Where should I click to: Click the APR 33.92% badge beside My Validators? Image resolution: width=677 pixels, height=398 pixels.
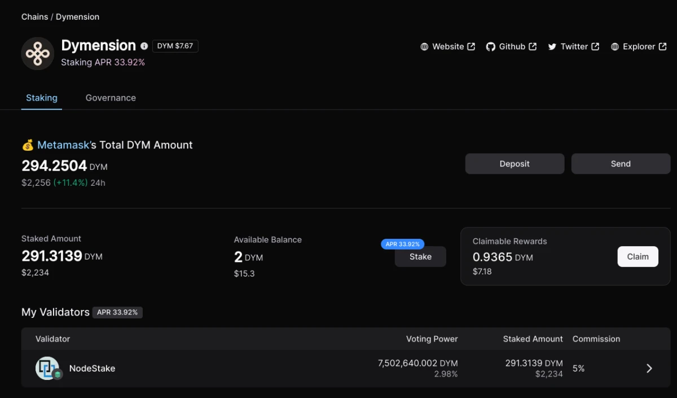click(x=117, y=312)
